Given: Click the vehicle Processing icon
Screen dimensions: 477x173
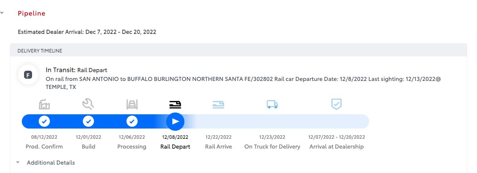Looking at the screenshot, I should [132, 105].
